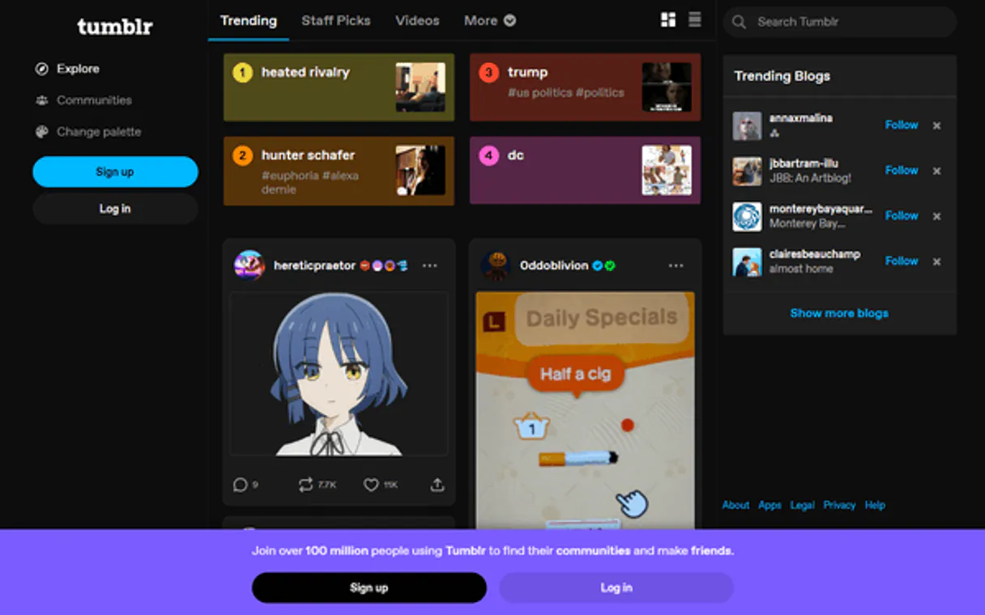Open the Apps footer link

pyautogui.click(x=770, y=505)
